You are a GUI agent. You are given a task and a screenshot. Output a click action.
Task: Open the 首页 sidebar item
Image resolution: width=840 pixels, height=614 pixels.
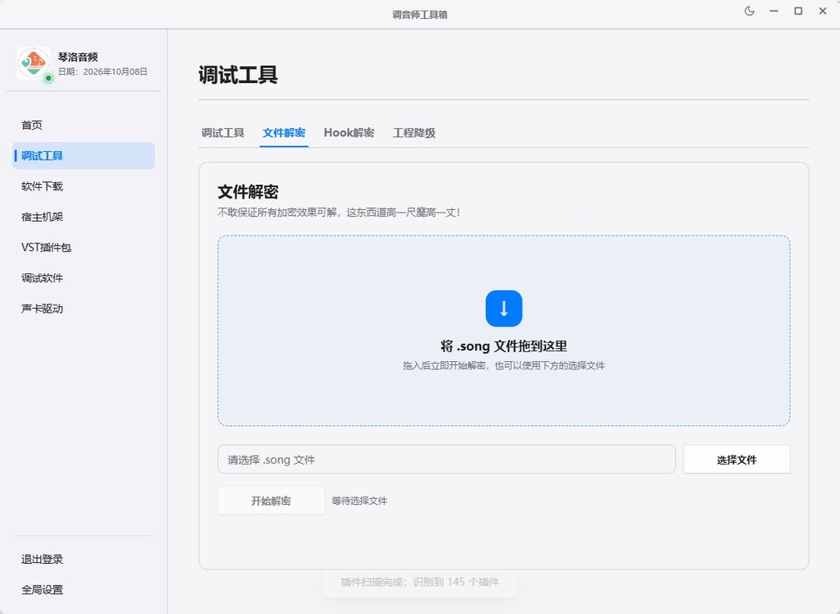[84, 125]
